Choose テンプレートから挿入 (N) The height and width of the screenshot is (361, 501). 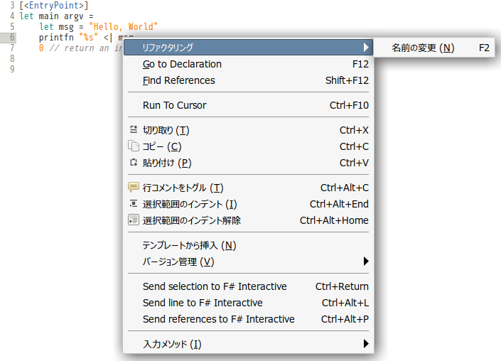[x=248, y=245]
